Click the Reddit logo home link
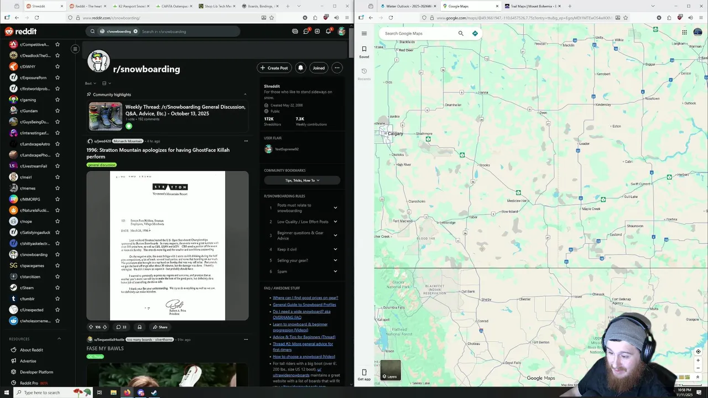This screenshot has width=708, height=398. coord(21,32)
